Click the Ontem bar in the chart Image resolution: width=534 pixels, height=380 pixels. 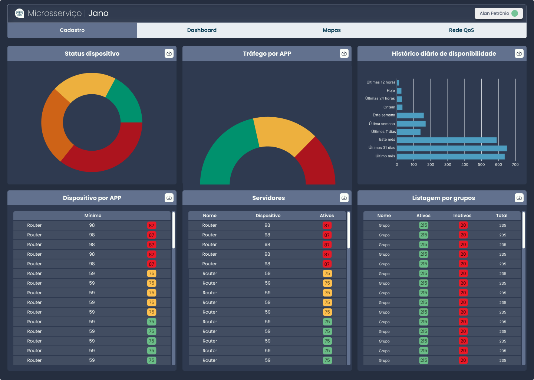[400, 107]
